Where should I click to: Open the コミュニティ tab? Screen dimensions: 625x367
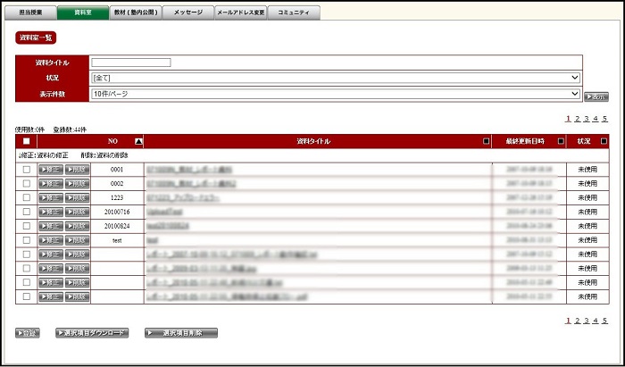pyautogui.click(x=294, y=13)
